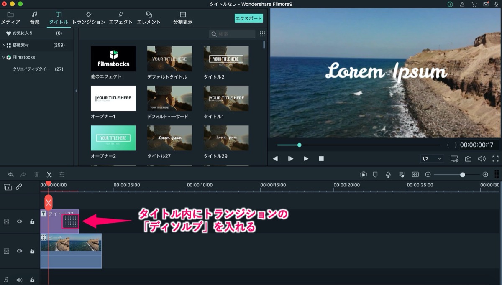Hide the title track with eye icon

click(19, 221)
